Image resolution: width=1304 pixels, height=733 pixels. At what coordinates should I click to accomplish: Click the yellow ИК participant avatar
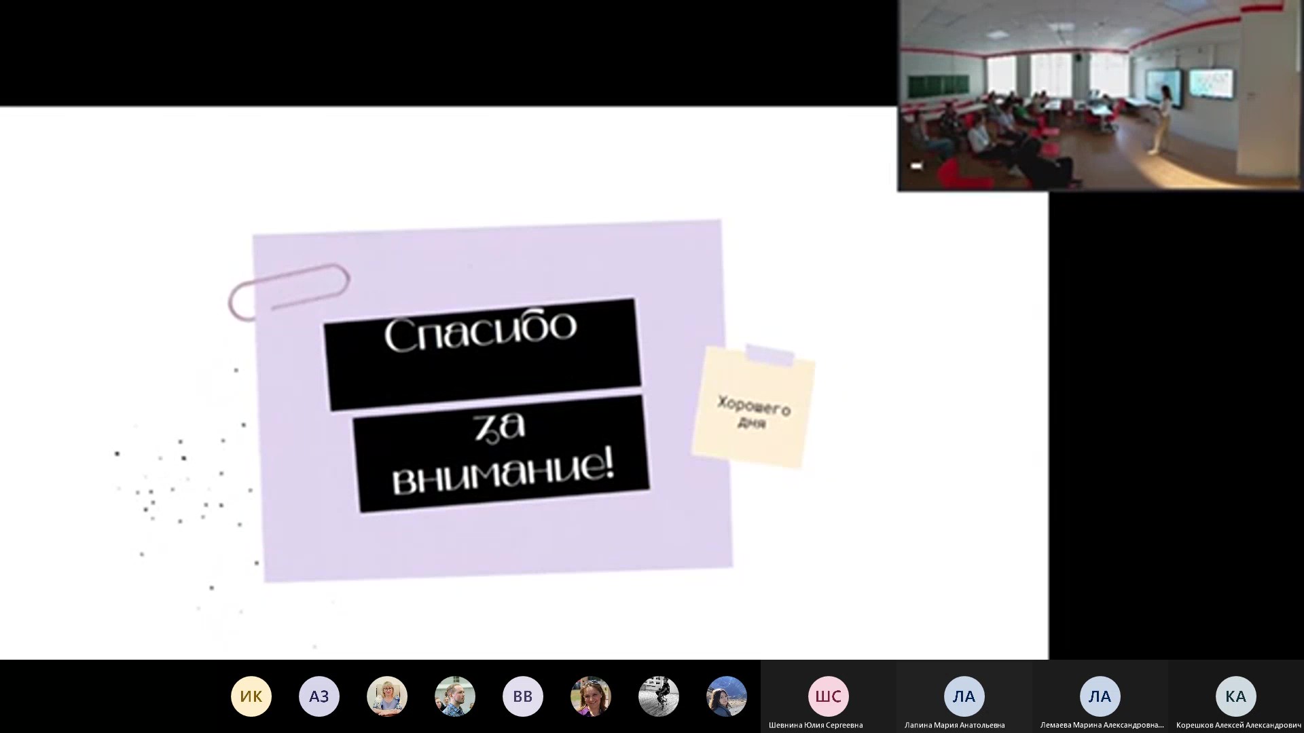pyautogui.click(x=251, y=696)
